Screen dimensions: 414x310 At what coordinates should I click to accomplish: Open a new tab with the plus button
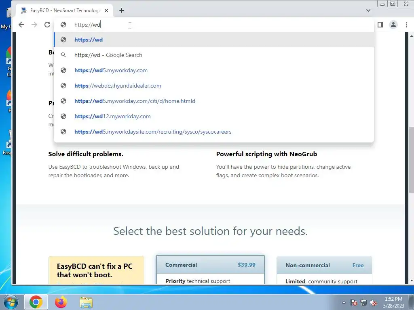coord(121,10)
